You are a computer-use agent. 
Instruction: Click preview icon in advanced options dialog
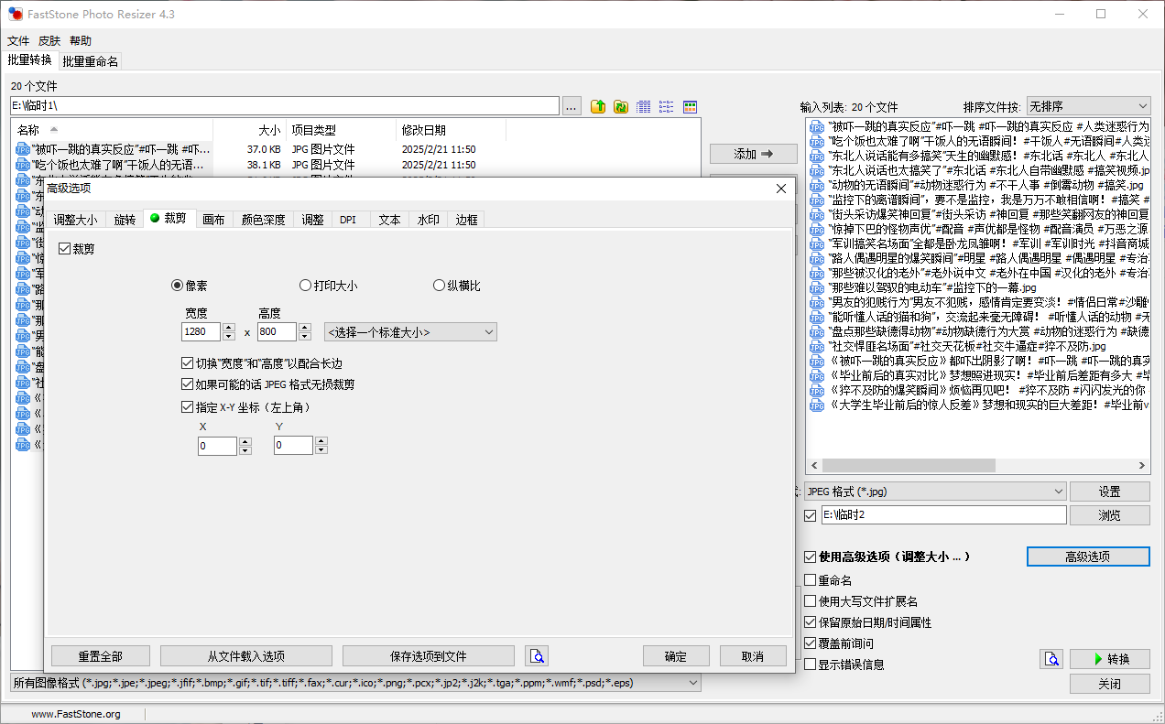538,655
